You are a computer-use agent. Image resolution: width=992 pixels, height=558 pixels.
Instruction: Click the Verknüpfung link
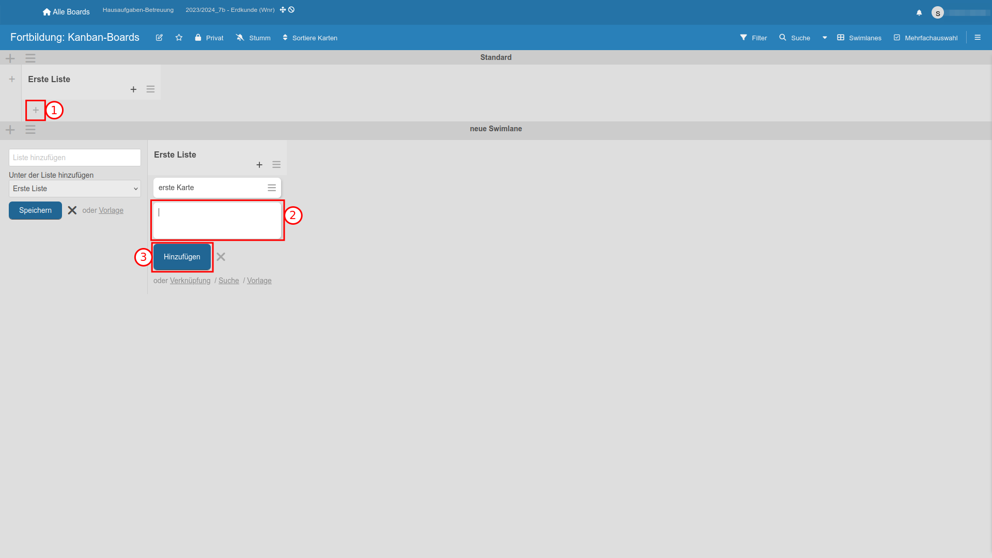(190, 281)
